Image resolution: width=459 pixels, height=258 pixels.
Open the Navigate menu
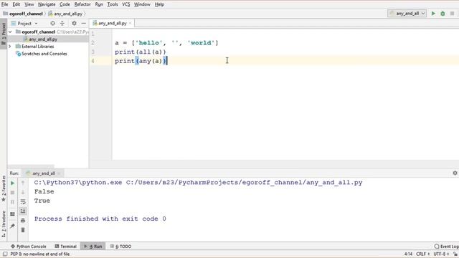tap(47, 4)
